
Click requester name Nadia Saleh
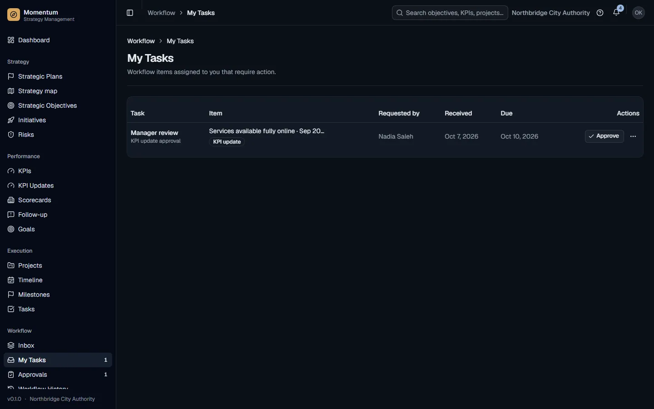coord(396,136)
